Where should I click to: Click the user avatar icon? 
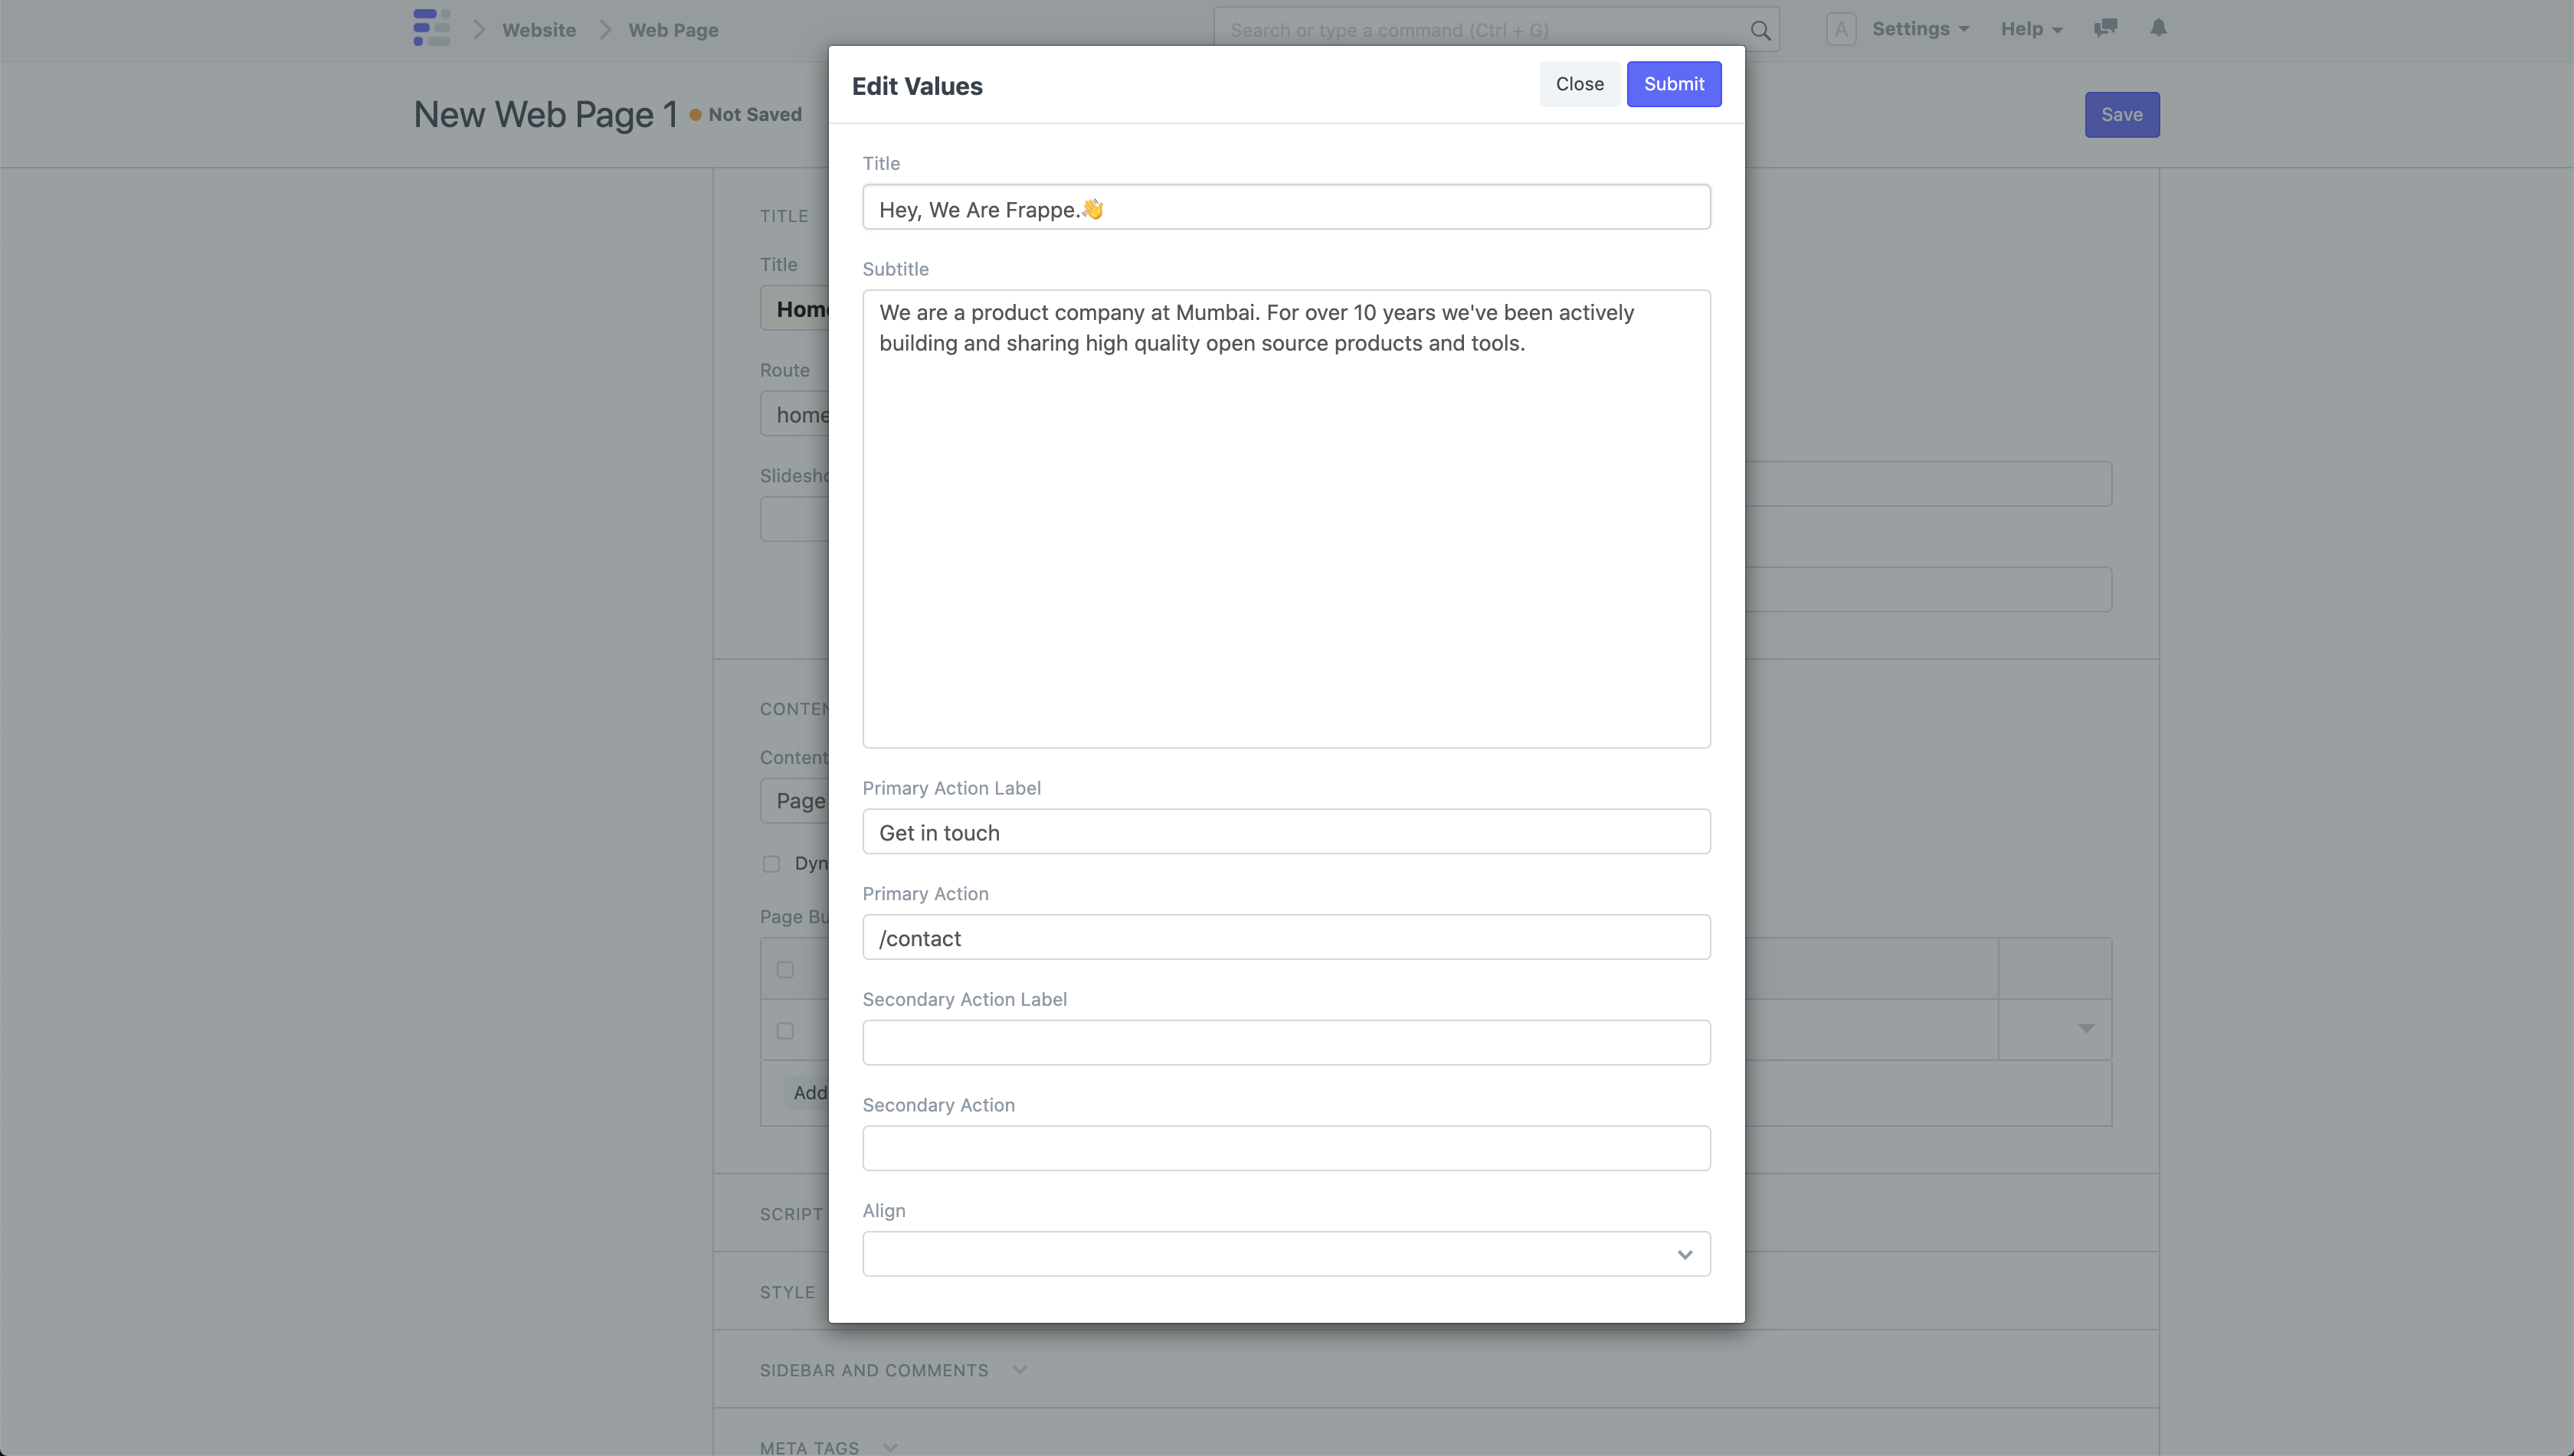1840,30
